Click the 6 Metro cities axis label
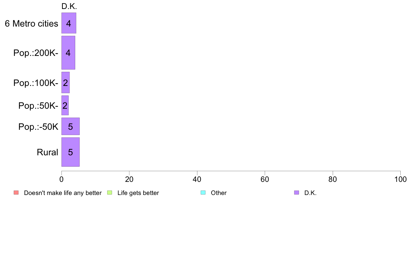Viewport: 410px width, 254px height. pyautogui.click(x=31, y=23)
